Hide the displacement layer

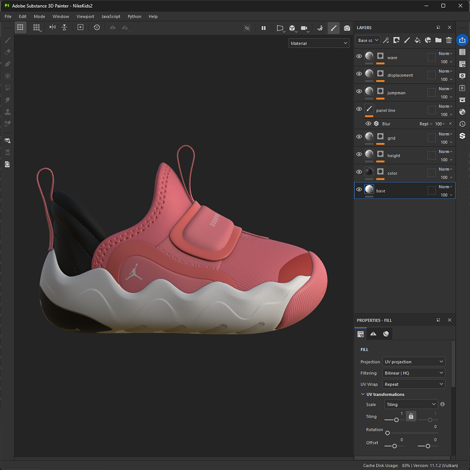pyautogui.click(x=359, y=74)
